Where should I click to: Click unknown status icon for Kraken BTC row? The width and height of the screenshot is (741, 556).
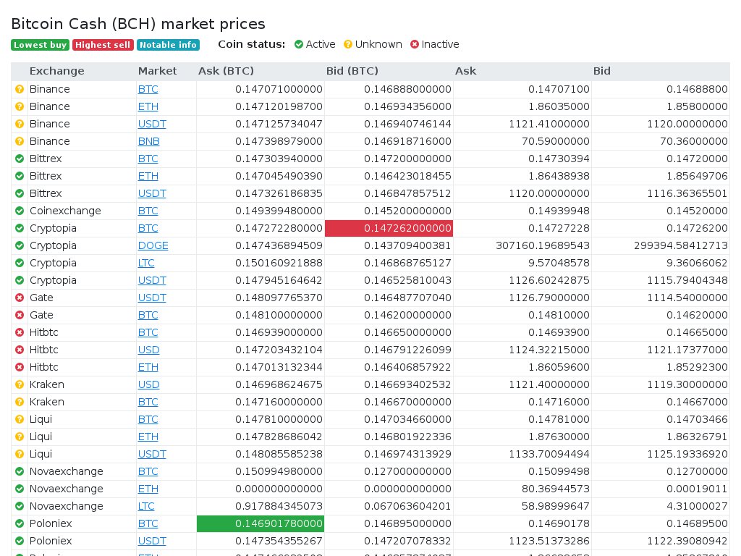coord(20,402)
